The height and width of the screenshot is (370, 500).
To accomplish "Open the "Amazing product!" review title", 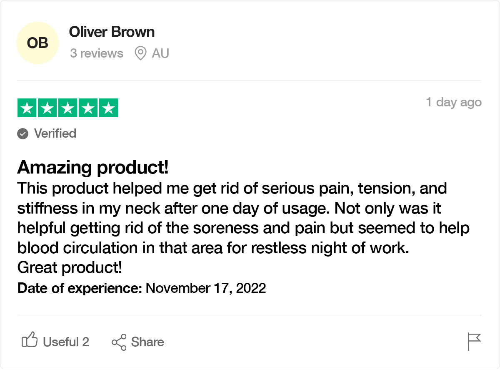I will (x=93, y=168).
